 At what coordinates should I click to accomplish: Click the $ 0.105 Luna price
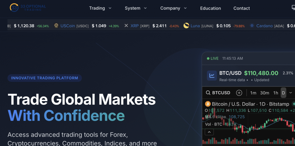(224, 26)
